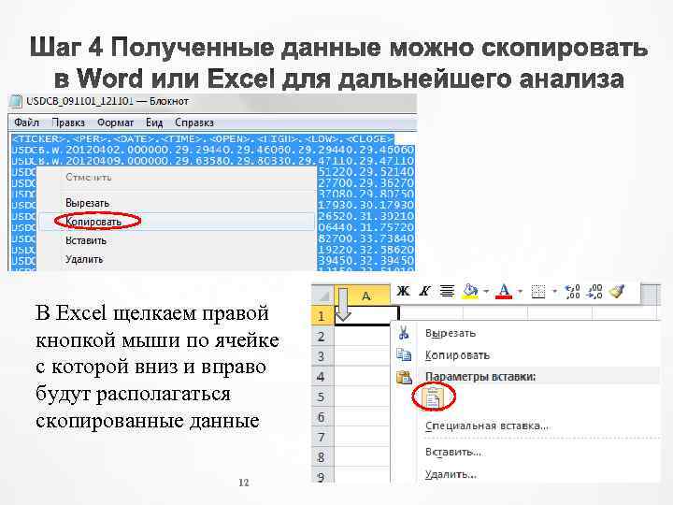The width and height of the screenshot is (673, 505).
Task: Click the Notepad line containing 20120409
Action: [212, 161]
